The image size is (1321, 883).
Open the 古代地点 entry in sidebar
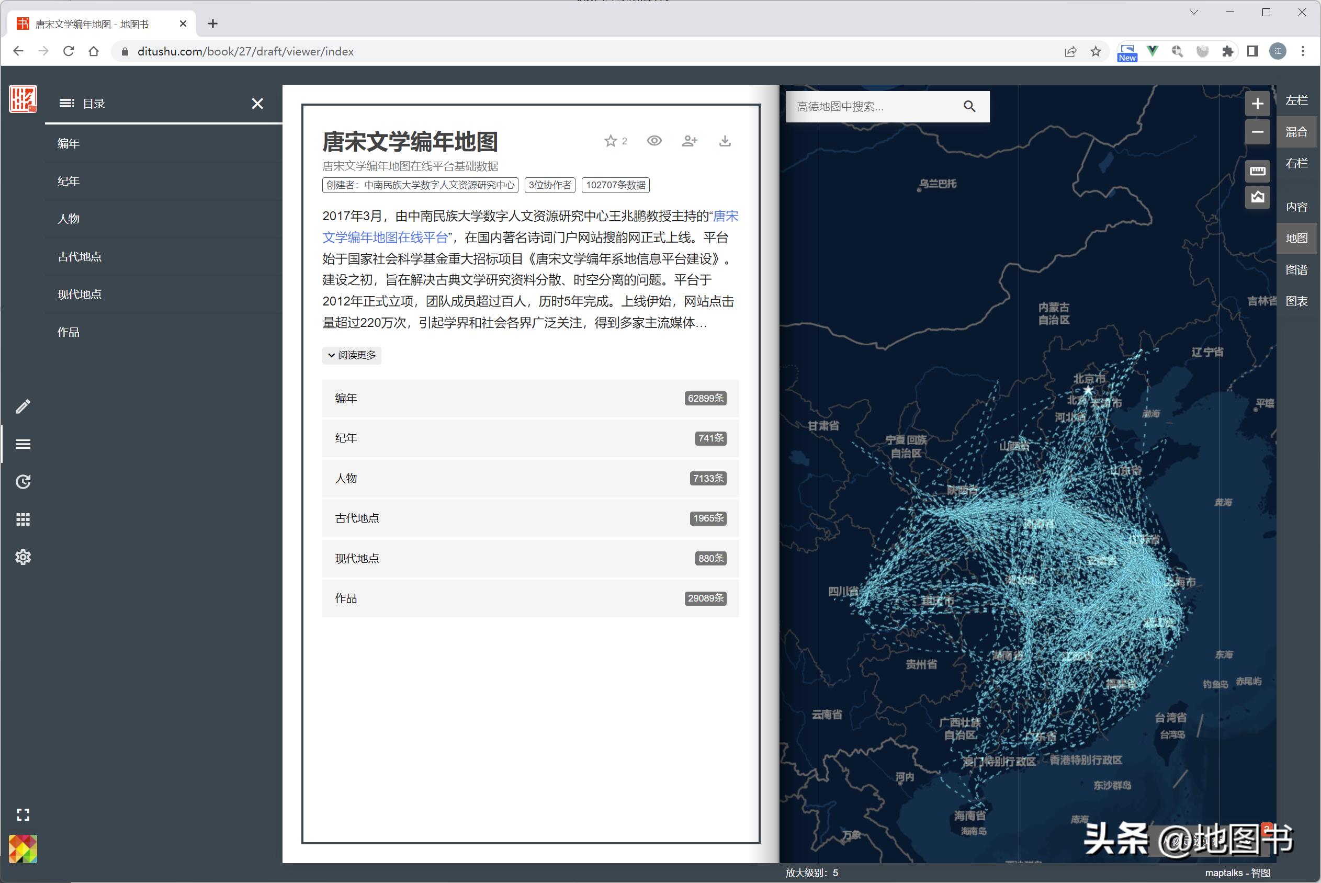[163, 257]
